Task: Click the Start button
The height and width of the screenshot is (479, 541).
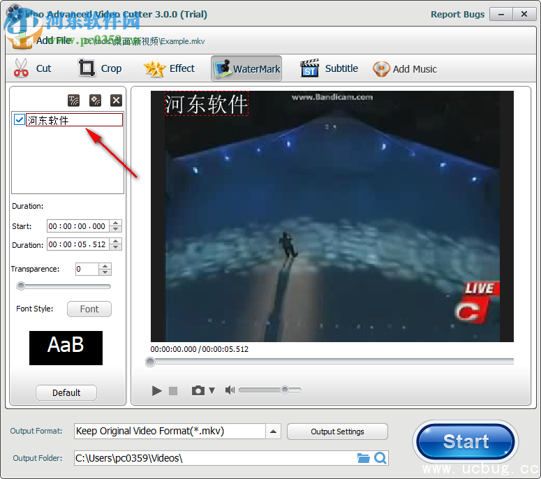Action: pos(466,441)
